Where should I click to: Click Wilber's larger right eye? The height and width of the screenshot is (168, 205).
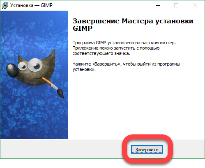pos(35,65)
